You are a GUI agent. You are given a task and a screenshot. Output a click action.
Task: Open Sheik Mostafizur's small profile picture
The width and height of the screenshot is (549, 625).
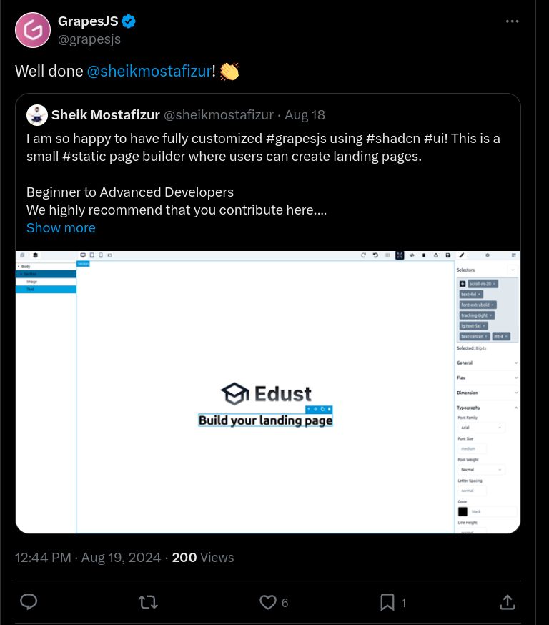pyautogui.click(x=37, y=115)
